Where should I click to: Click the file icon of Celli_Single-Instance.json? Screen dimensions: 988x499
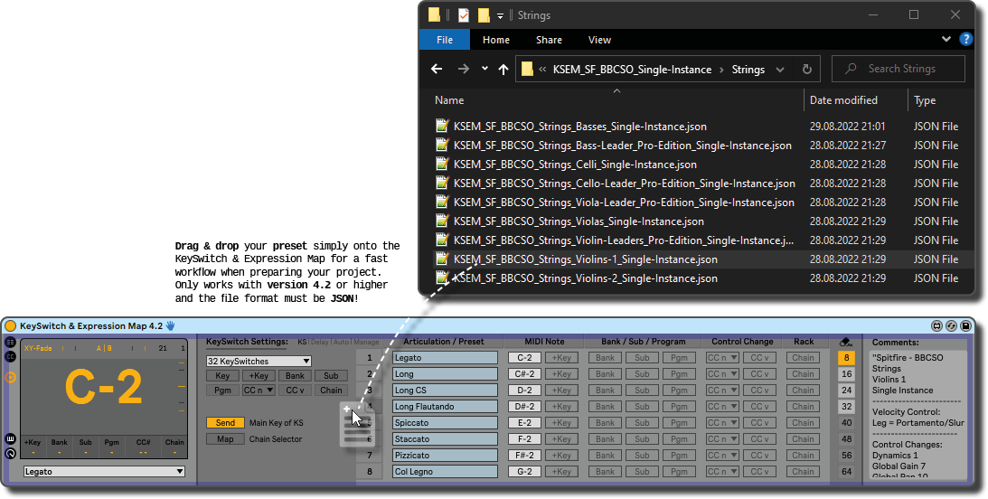point(442,164)
